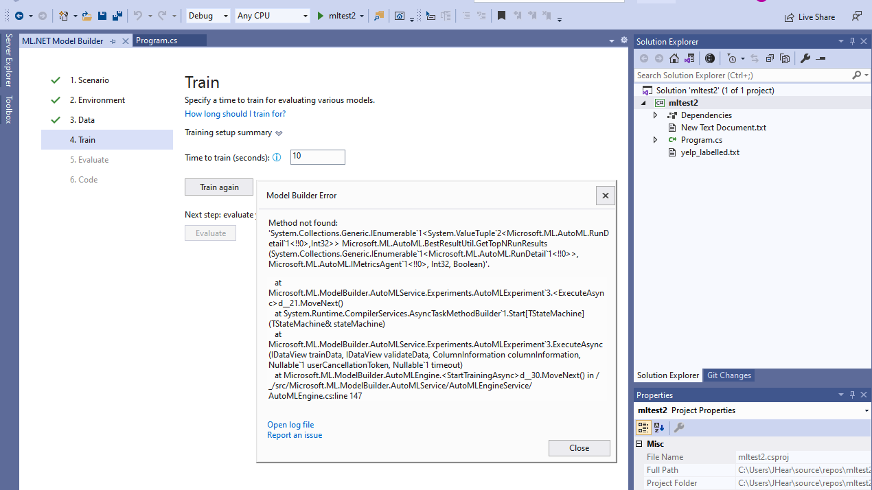The image size is (872, 490).
Task: Click the Report an issue link
Action: click(295, 435)
